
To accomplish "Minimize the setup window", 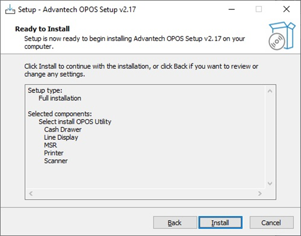I will point(232,9).
